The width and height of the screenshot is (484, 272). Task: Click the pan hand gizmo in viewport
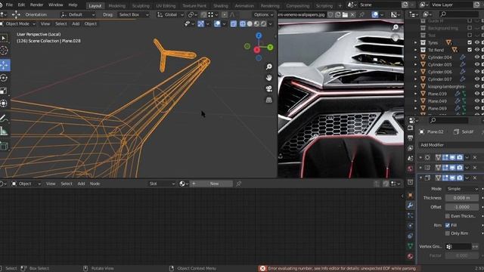[269, 78]
